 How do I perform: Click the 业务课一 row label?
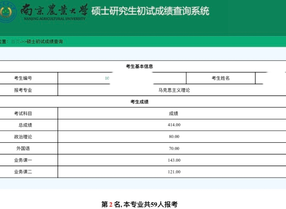click(x=23, y=160)
